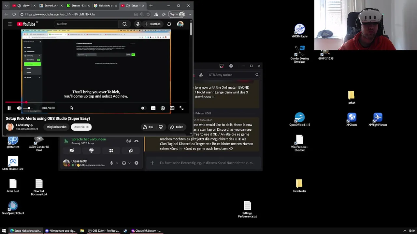Open the Erstellen create button
The height and width of the screenshot is (234, 417).
[x=152, y=24]
